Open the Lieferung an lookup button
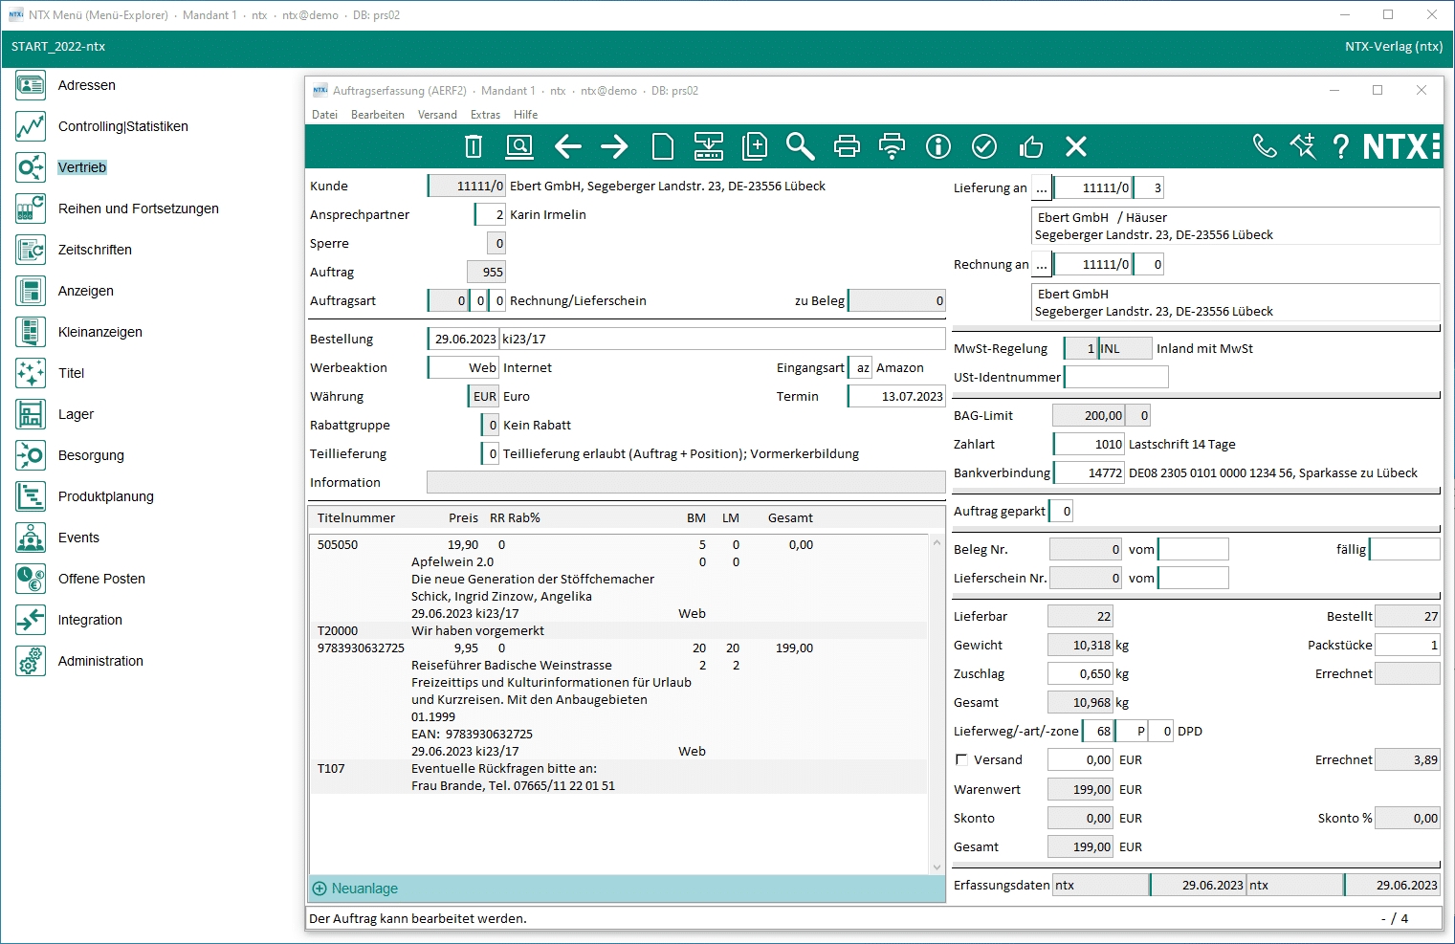Image resolution: width=1455 pixels, height=944 pixels. [1041, 188]
